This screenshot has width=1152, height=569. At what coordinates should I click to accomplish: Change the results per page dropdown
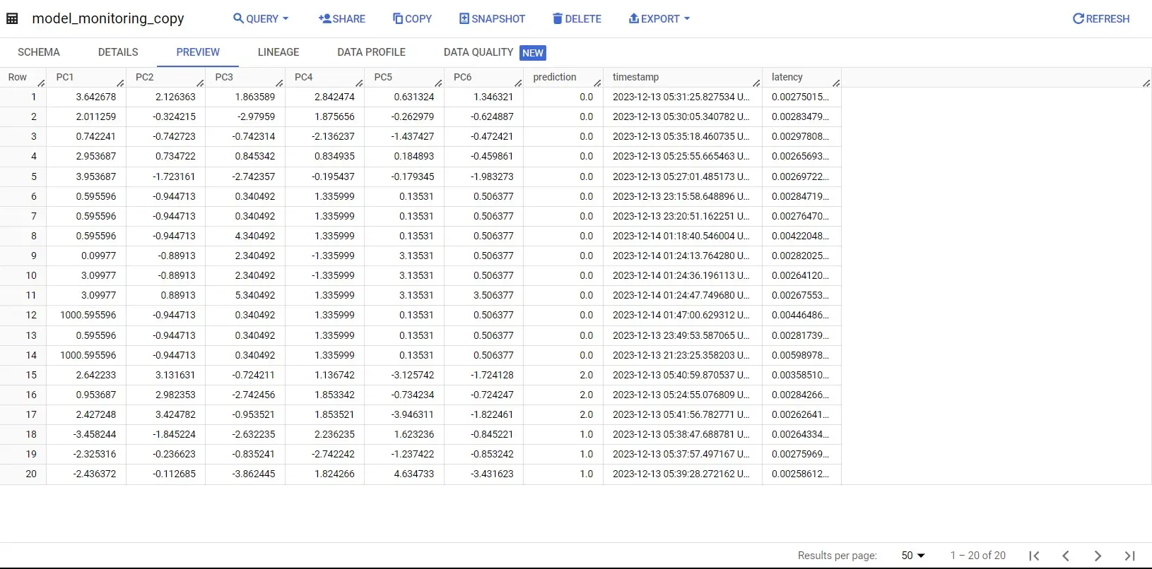pyautogui.click(x=913, y=556)
